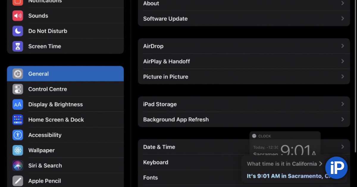The image size is (357, 187).
Task: Click the General gear icon
Action: (x=18, y=74)
